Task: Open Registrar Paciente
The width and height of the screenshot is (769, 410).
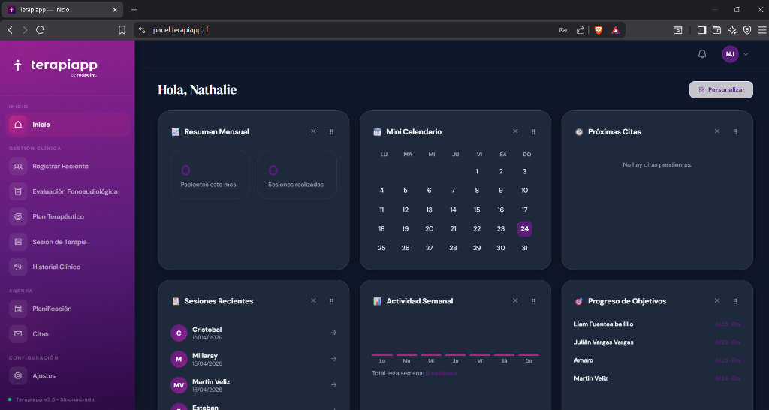Action: click(x=69, y=166)
